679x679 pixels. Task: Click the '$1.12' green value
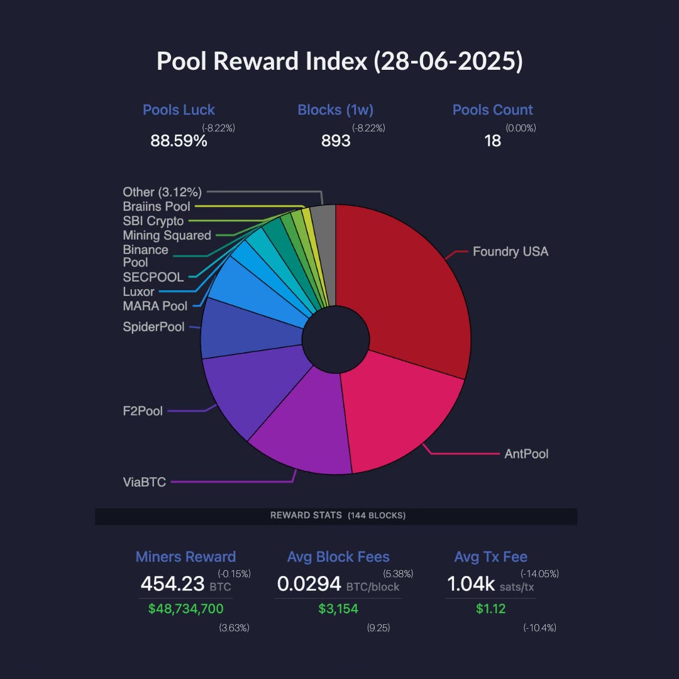click(490, 609)
